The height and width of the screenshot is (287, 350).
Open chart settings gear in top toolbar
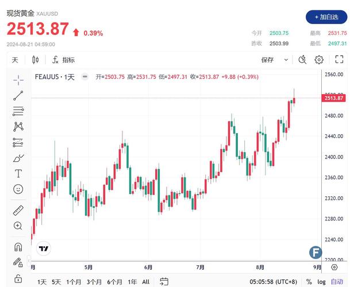point(319,60)
